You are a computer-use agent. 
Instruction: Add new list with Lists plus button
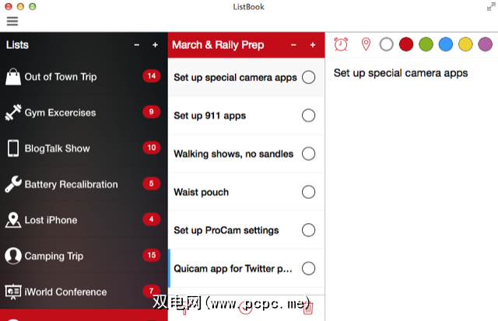(x=155, y=45)
